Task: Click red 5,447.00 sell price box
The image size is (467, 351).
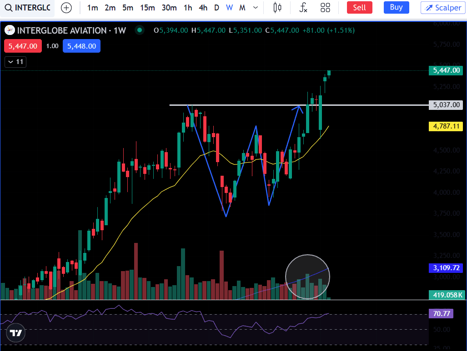Action: pyautogui.click(x=23, y=46)
